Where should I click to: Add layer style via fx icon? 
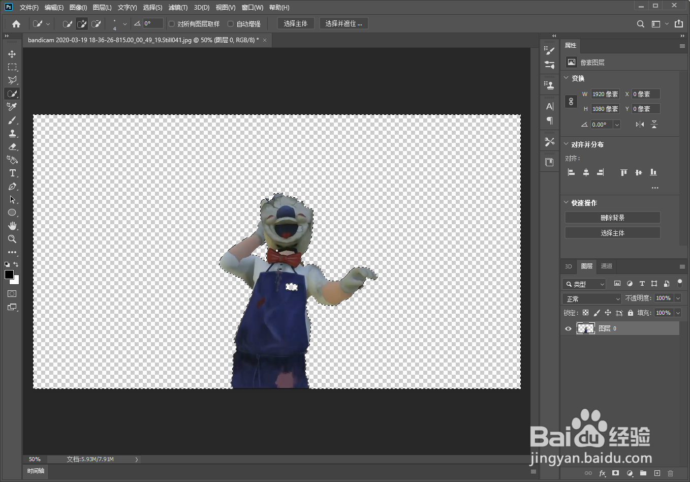tap(602, 473)
